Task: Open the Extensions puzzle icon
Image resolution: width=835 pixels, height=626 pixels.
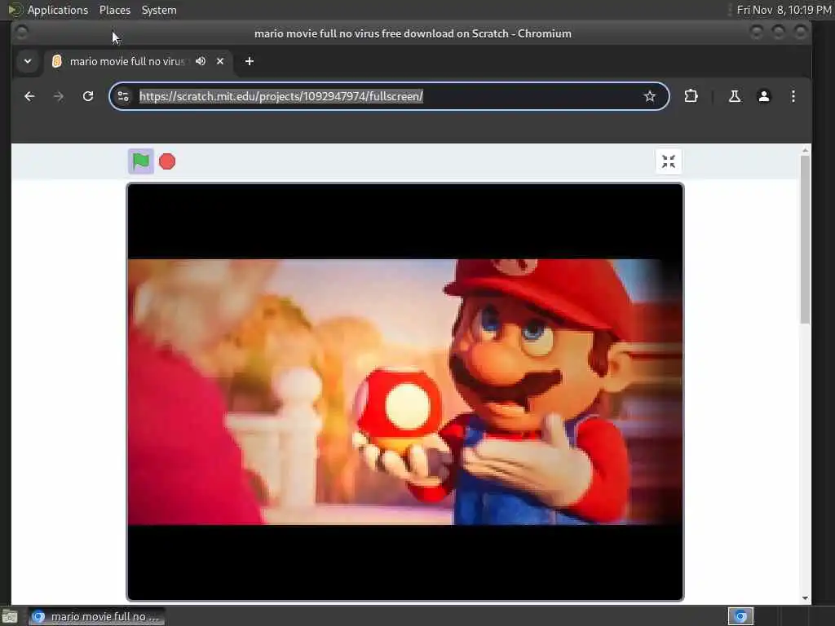Action: [691, 96]
